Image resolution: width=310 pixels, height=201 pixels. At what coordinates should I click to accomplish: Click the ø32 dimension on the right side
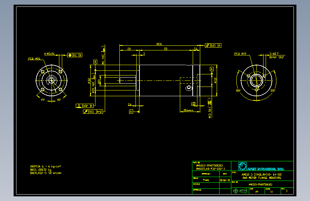[215, 80]
